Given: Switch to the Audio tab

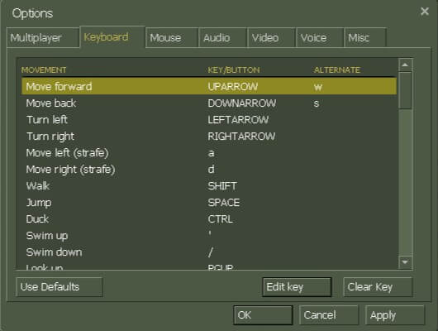Looking at the screenshot, I should 222,38.
